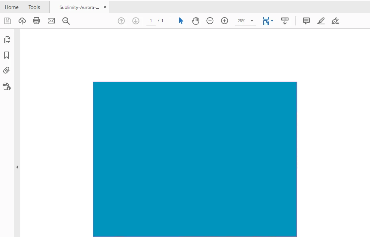Close the Sublimity-Aurora document tab
The width and height of the screenshot is (370, 237).
(105, 7)
